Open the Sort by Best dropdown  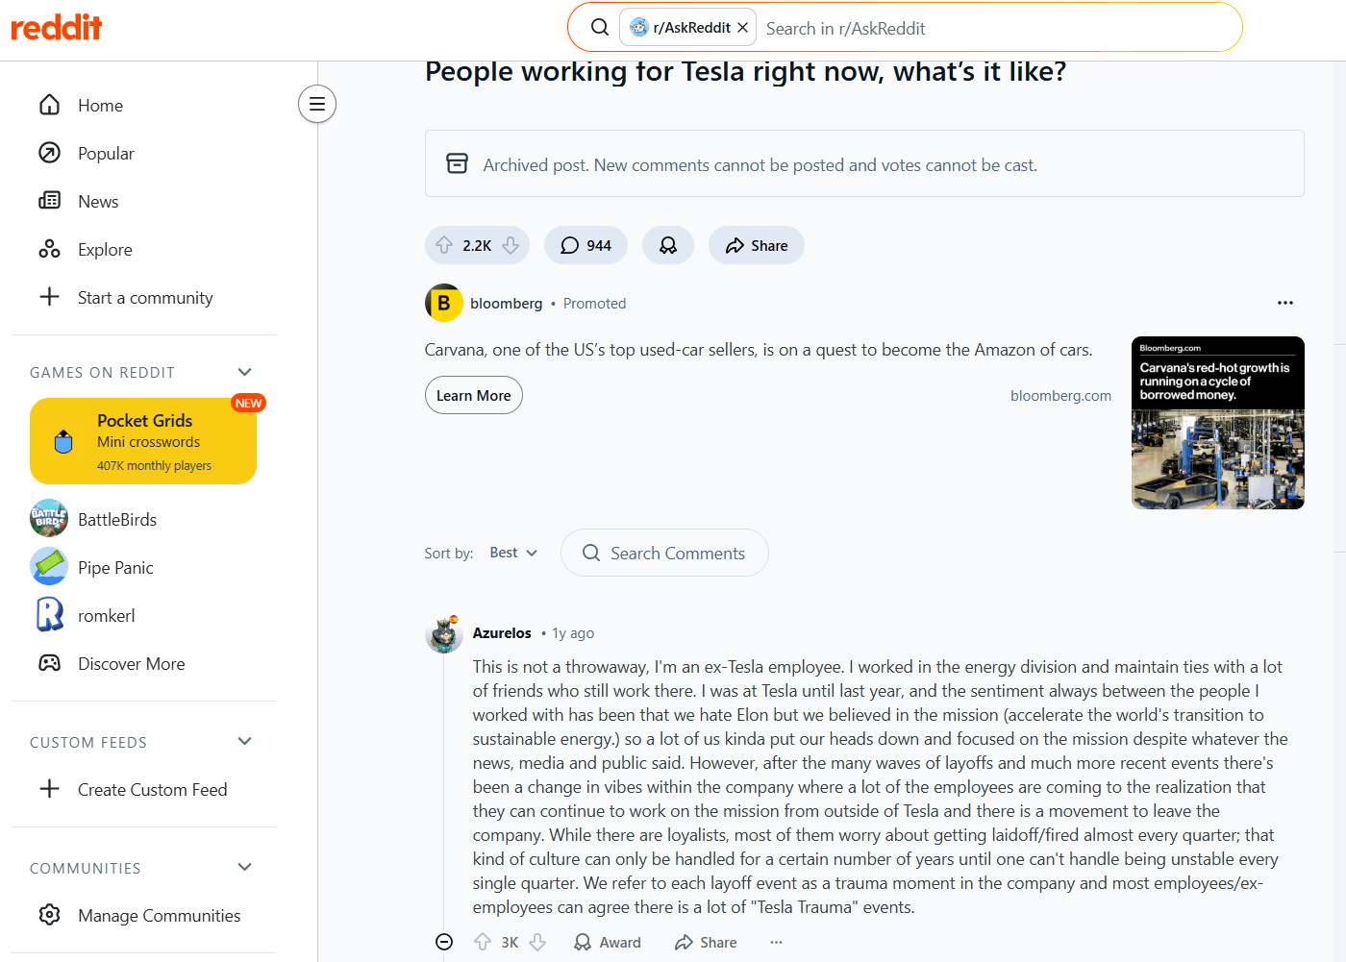pyautogui.click(x=513, y=553)
